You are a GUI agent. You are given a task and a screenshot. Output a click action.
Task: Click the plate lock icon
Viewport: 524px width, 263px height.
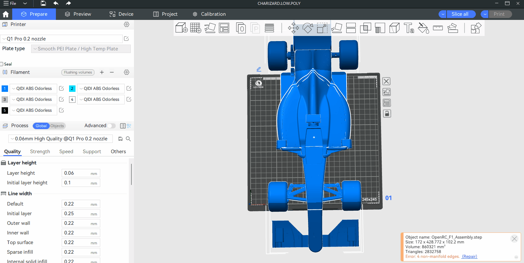pos(387,114)
